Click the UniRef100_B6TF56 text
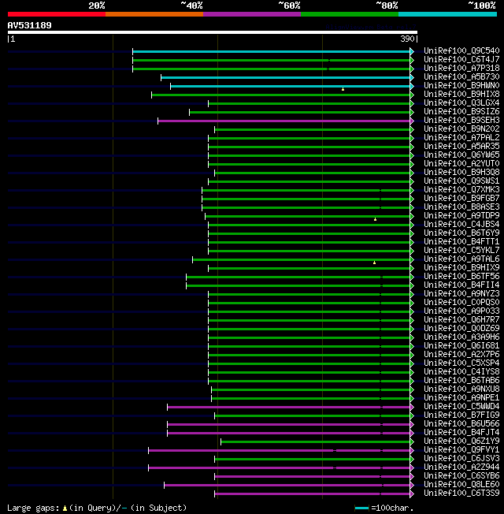The width and height of the screenshot is (504, 514). (x=461, y=277)
